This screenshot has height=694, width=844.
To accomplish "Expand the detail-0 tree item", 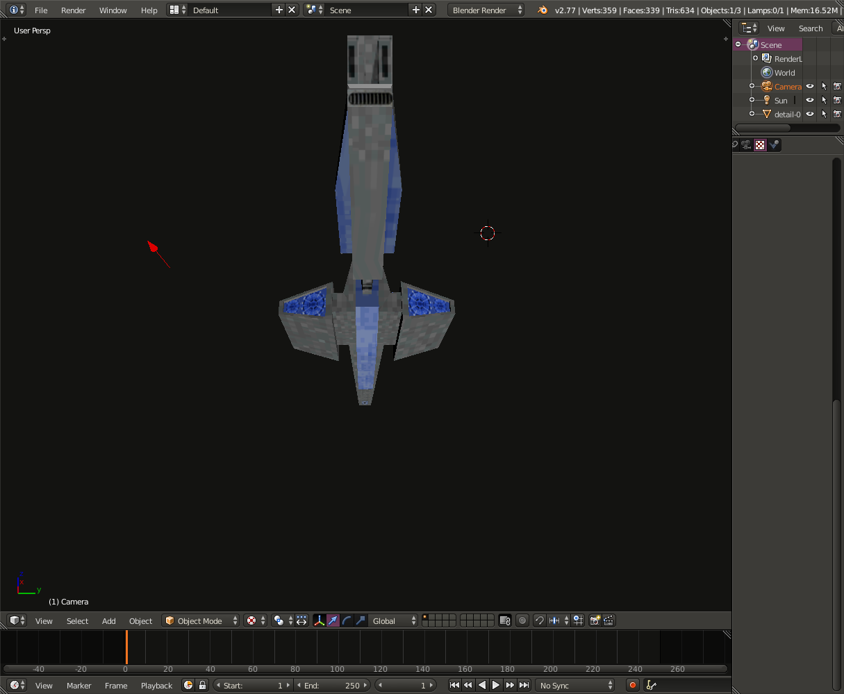I will (752, 114).
